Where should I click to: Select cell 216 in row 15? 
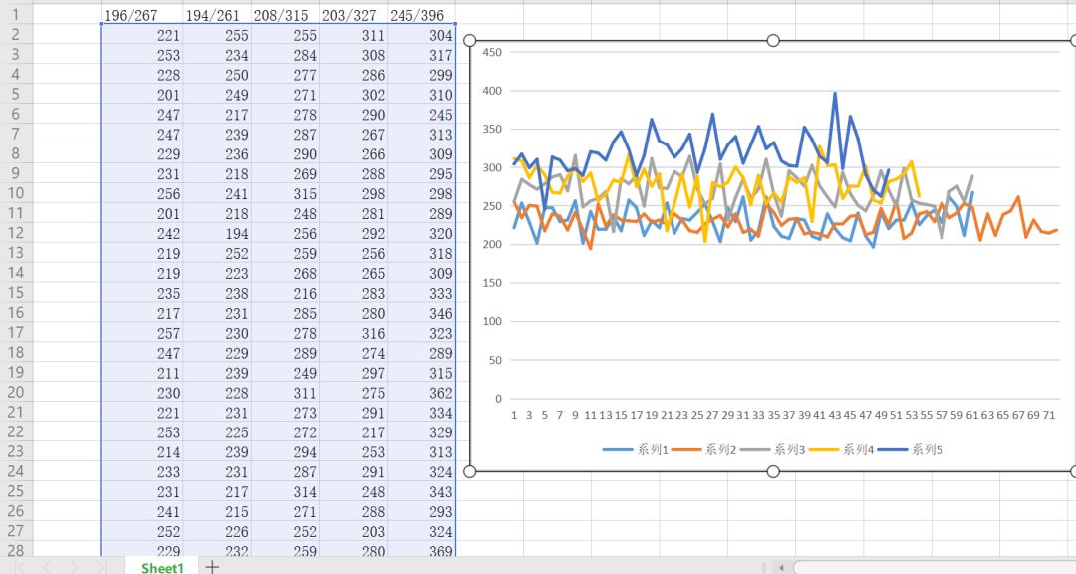(286, 294)
